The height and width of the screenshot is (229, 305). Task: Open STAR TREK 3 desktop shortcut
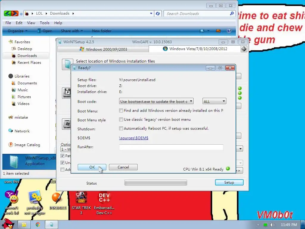(x=81, y=203)
